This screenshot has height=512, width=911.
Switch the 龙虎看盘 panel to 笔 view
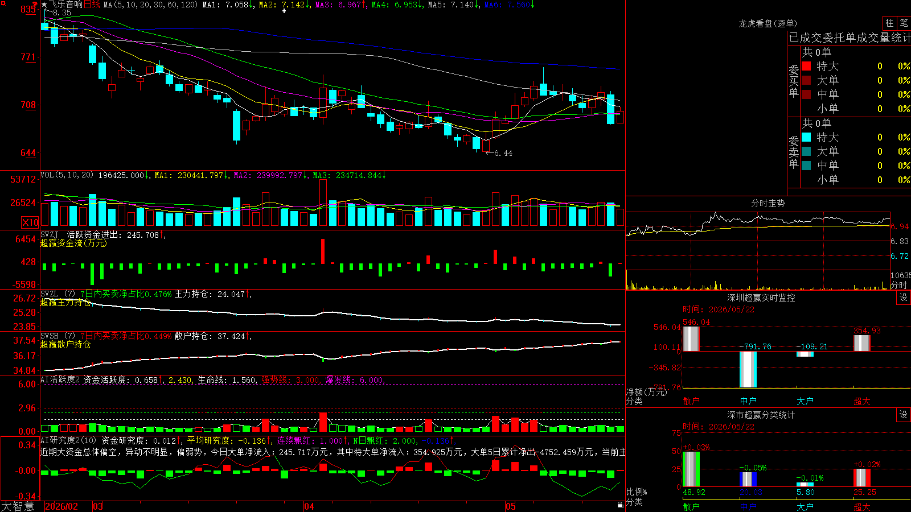point(904,23)
